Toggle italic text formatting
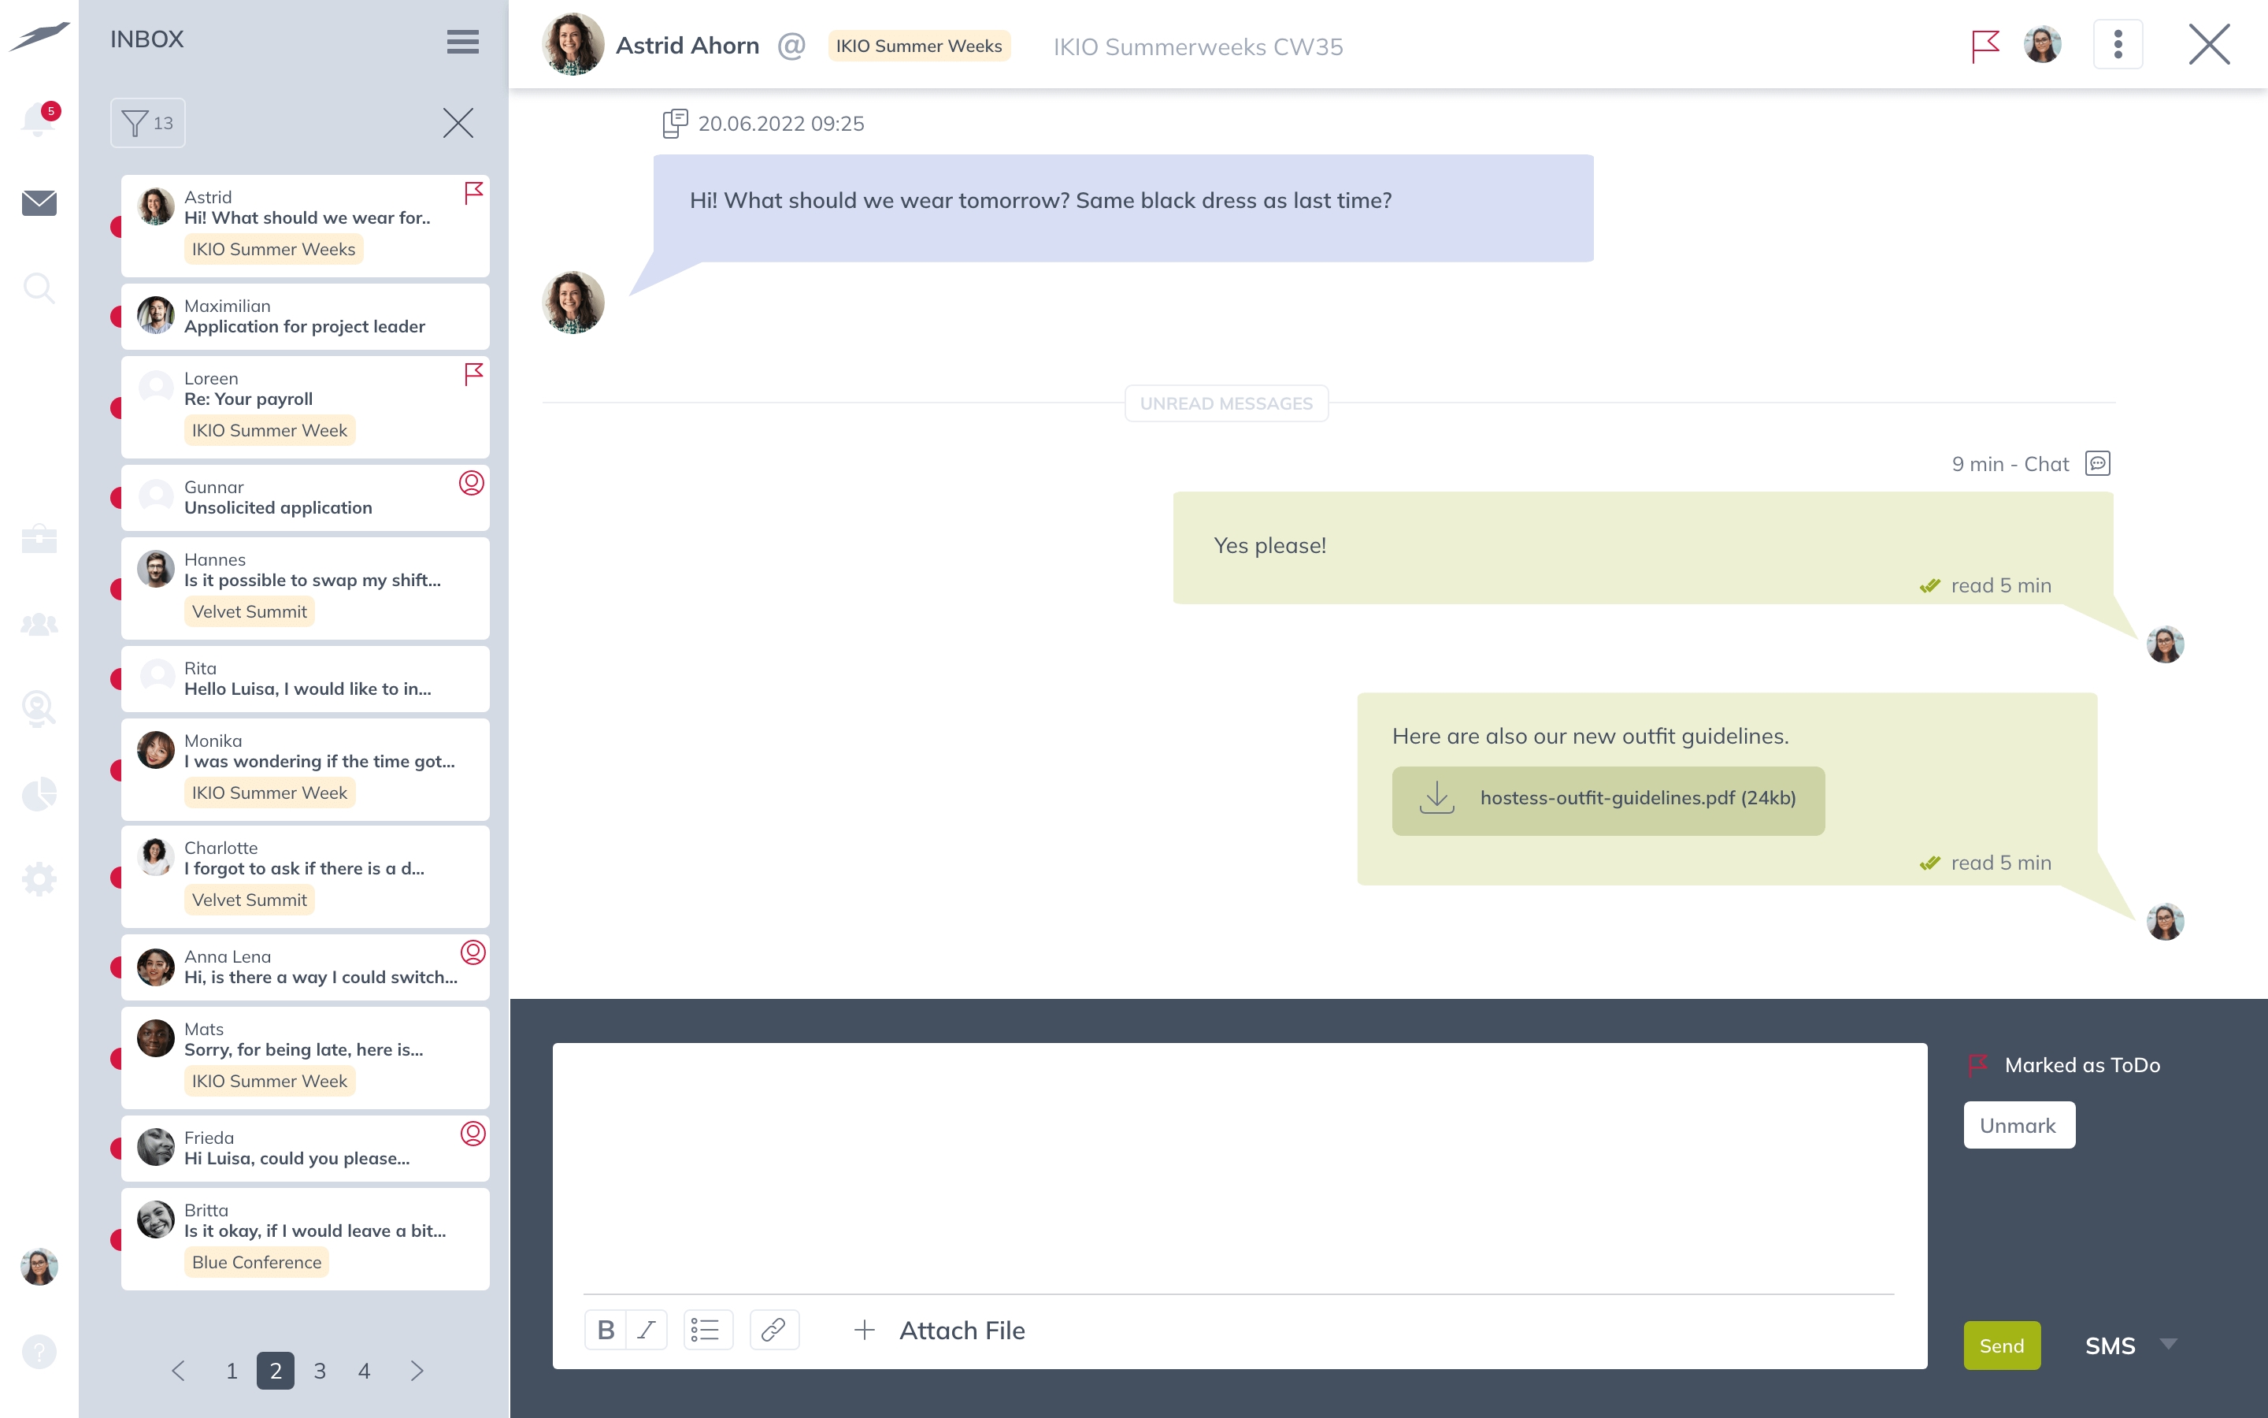Image resolution: width=2268 pixels, height=1418 pixels. (647, 1330)
